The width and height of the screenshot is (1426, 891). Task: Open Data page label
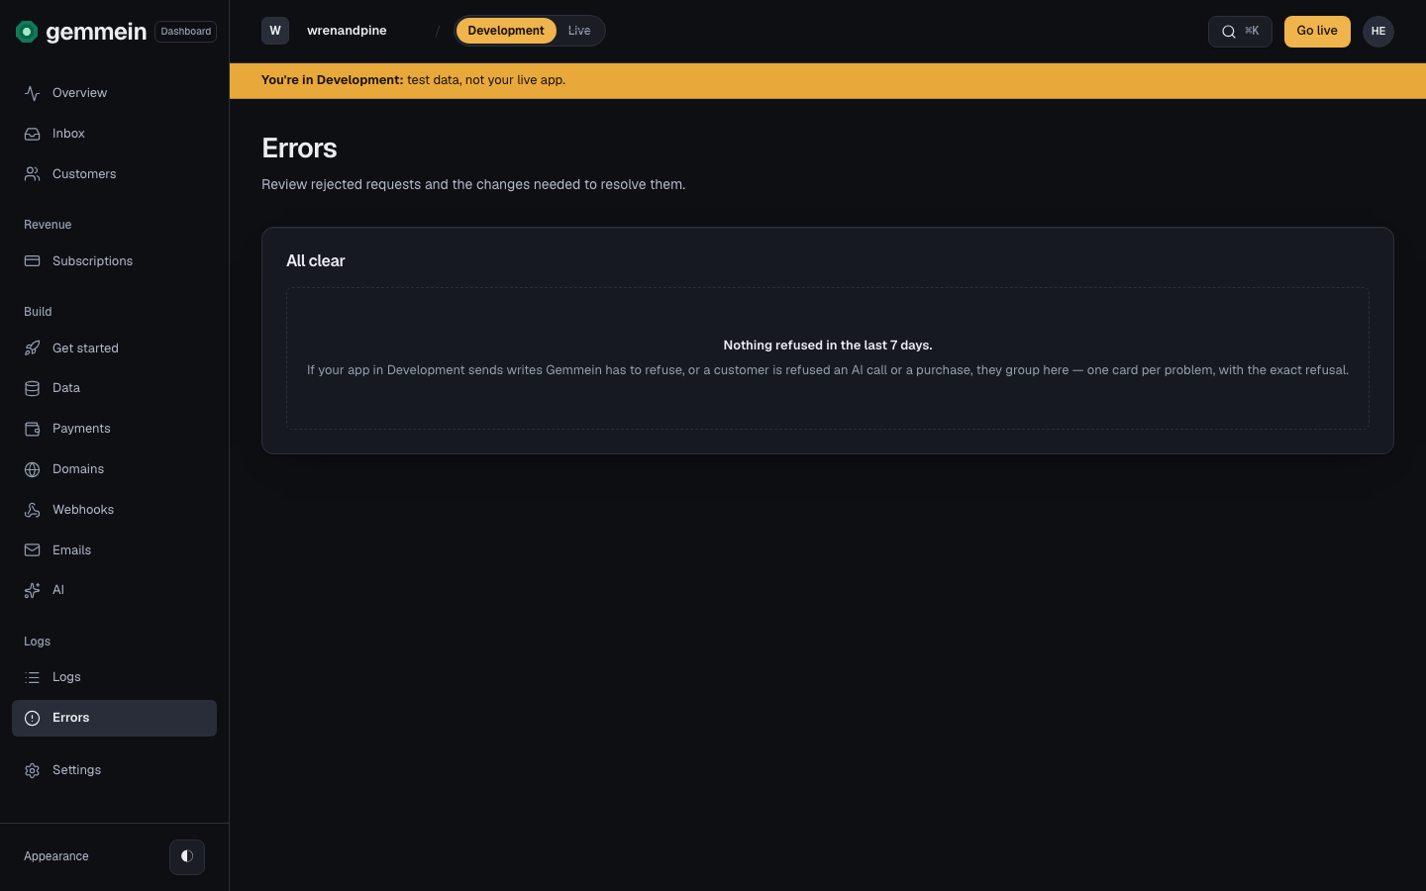66,388
